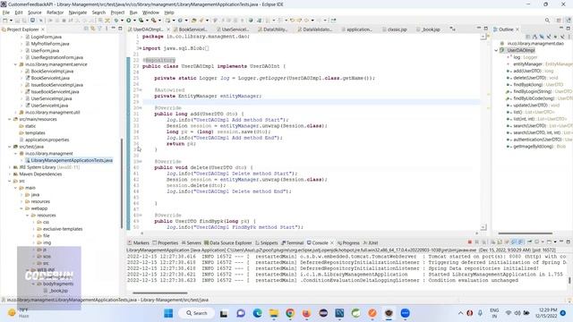Click the volume tray icon
The height and width of the screenshot is (322, 573).
pos(517,313)
